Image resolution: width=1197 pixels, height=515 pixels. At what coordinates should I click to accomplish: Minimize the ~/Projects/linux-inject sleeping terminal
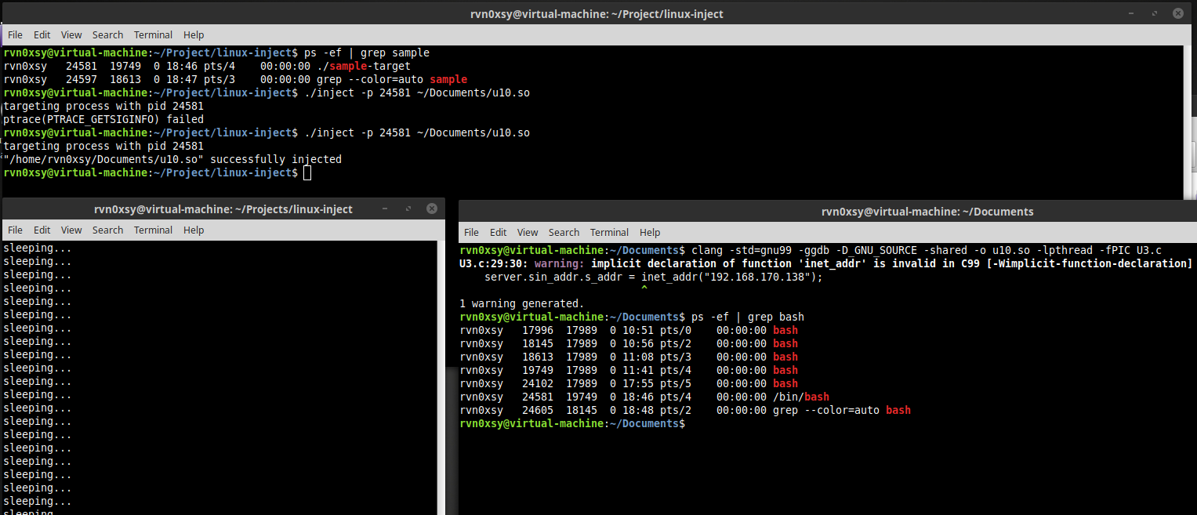(386, 209)
